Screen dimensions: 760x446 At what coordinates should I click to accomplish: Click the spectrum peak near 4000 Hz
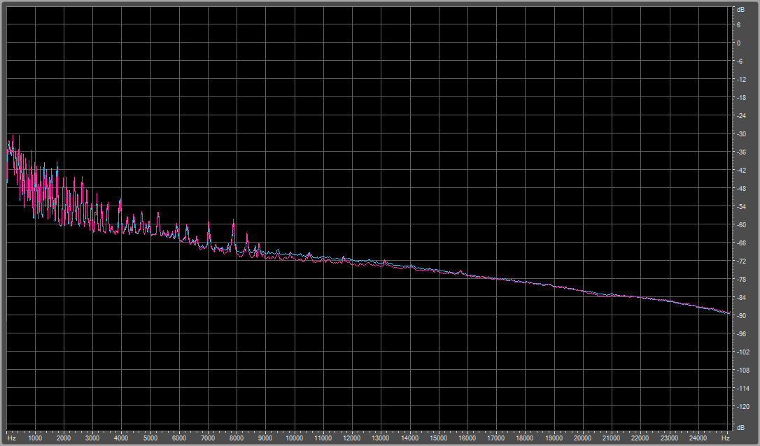120,201
